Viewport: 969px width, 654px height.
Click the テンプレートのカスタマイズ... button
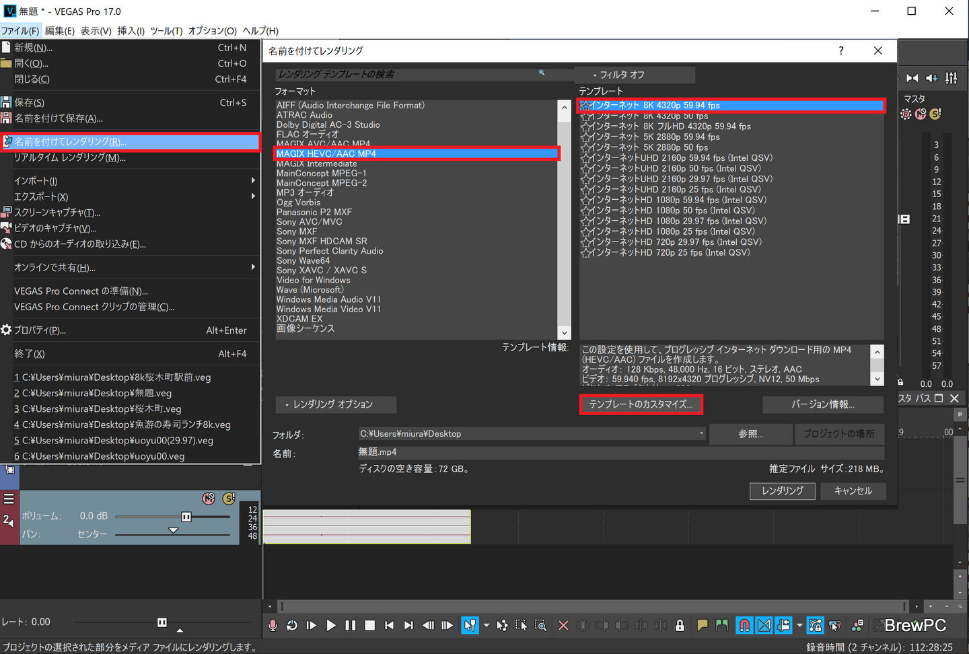click(641, 404)
